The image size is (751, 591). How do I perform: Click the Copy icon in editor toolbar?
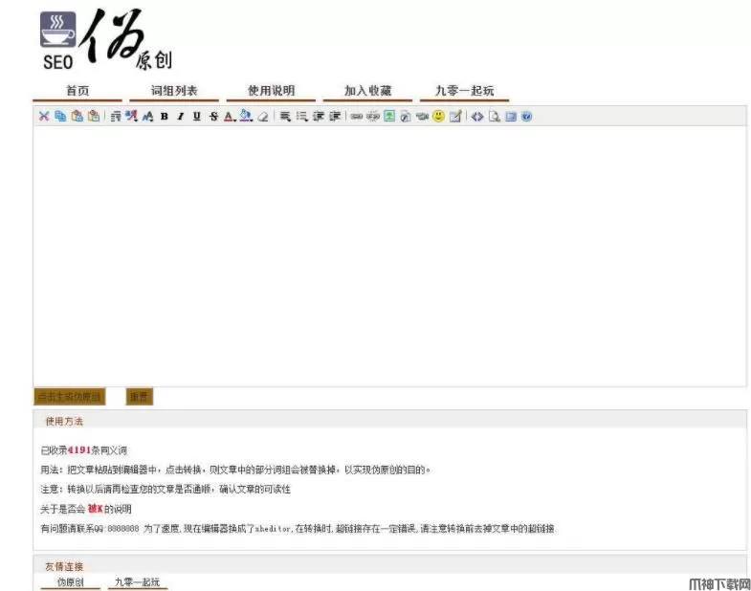tap(60, 116)
